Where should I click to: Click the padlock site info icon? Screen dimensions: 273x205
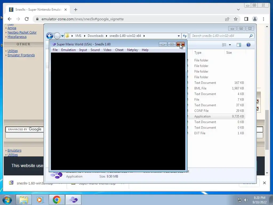[37, 19]
